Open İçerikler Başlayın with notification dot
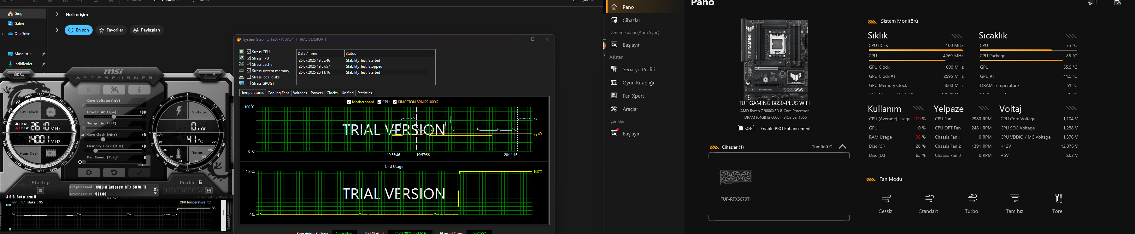 [645, 134]
